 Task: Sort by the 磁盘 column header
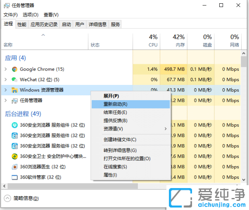pos(201,41)
